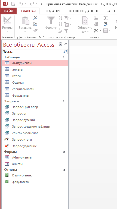
Task: Click the Поиск search input field
Action: point(32,52)
